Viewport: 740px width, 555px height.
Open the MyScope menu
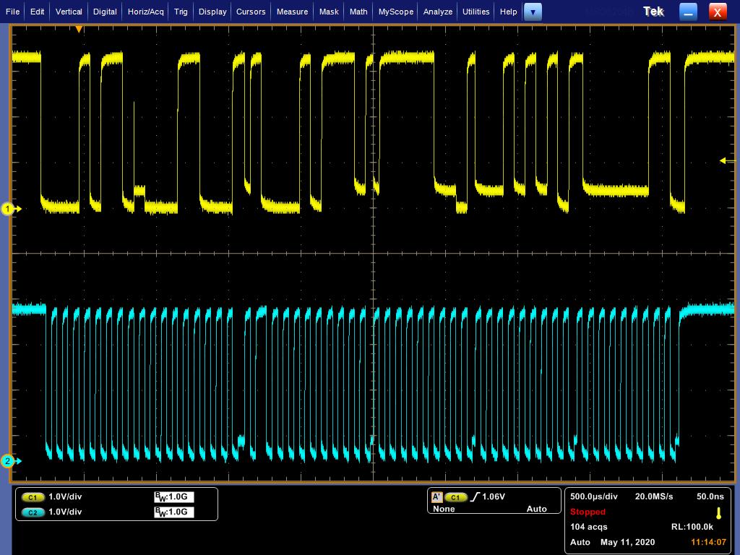[x=396, y=12]
